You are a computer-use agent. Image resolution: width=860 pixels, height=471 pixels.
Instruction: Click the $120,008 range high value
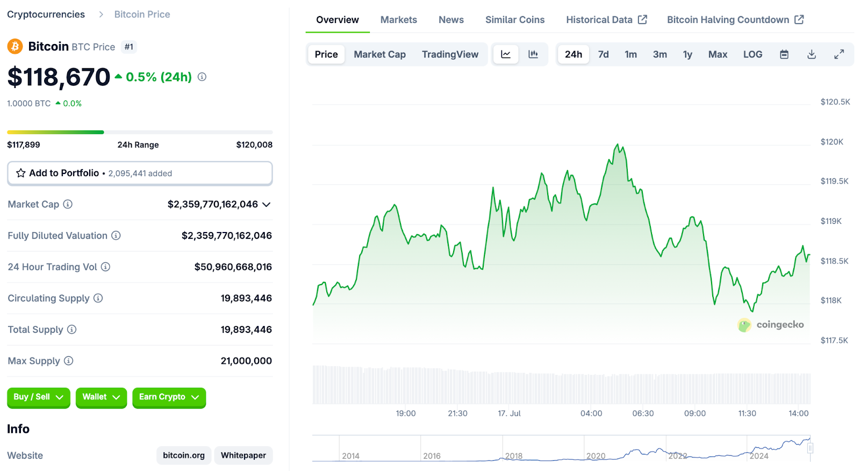pos(254,144)
